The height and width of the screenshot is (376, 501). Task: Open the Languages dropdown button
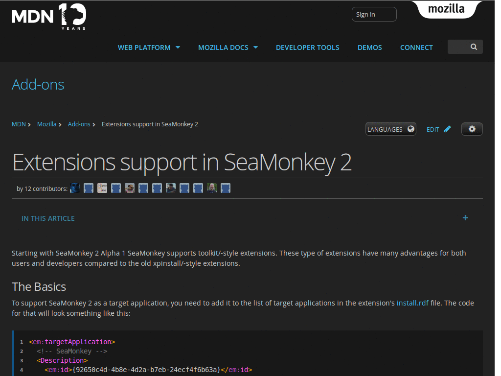(391, 129)
